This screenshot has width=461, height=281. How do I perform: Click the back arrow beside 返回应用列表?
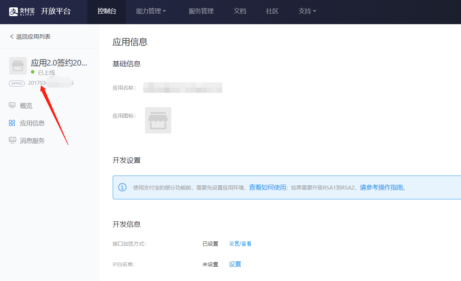(12, 37)
